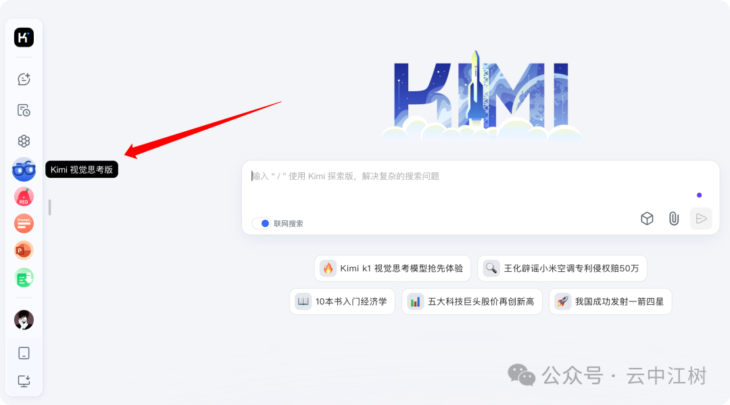Image resolution: width=730 pixels, height=405 pixels.
Task: Click the cube icon in input box
Action: (647, 218)
